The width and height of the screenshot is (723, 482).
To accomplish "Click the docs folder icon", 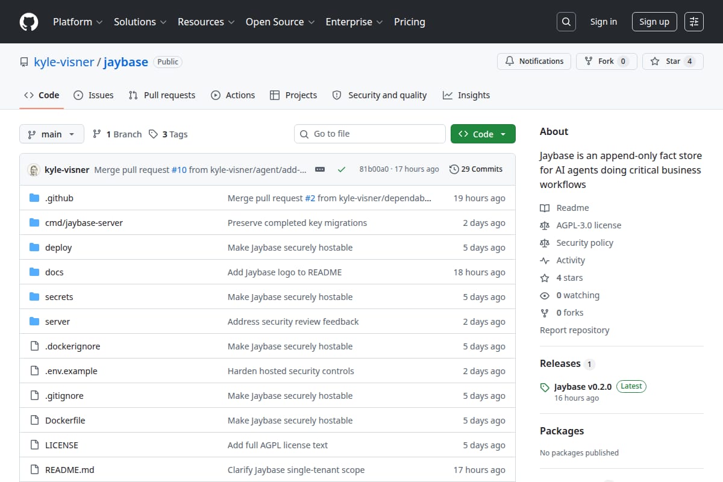I will tap(34, 272).
